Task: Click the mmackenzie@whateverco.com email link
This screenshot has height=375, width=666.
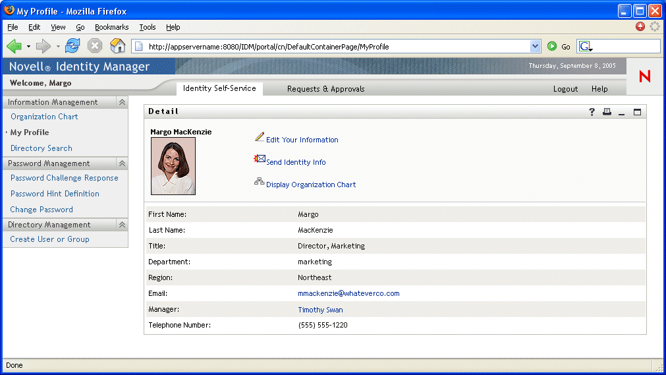Action: pos(348,293)
